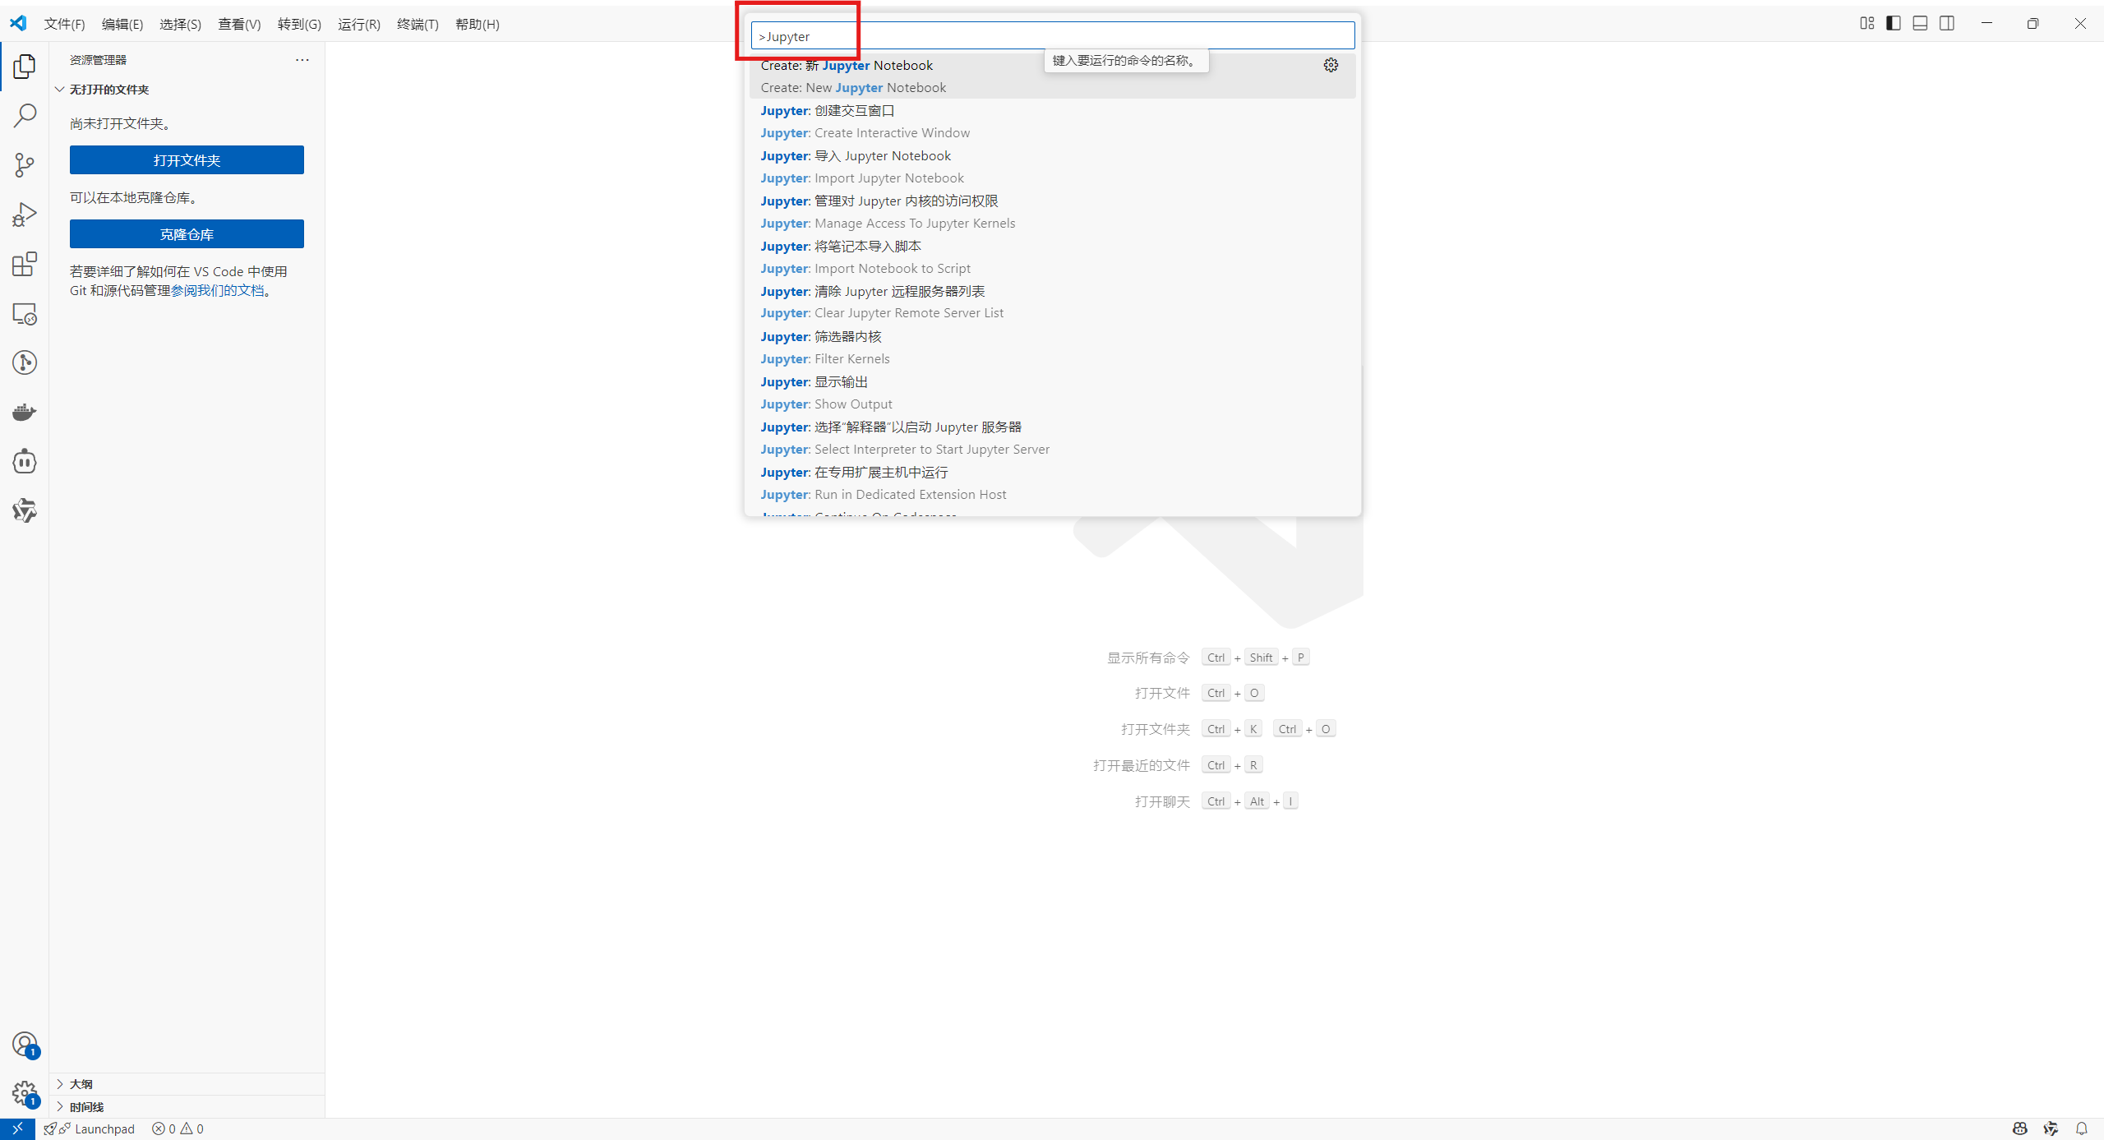Open the last activity bar extension icon
The width and height of the screenshot is (2104, 1140).
pyautogui.click(x=25, y=510)
